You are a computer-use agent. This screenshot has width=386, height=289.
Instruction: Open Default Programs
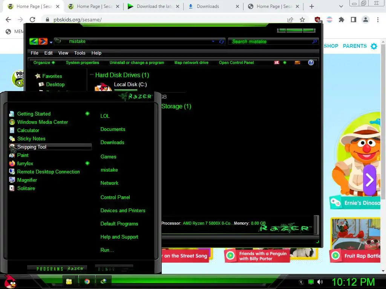(x=119, y=224)
